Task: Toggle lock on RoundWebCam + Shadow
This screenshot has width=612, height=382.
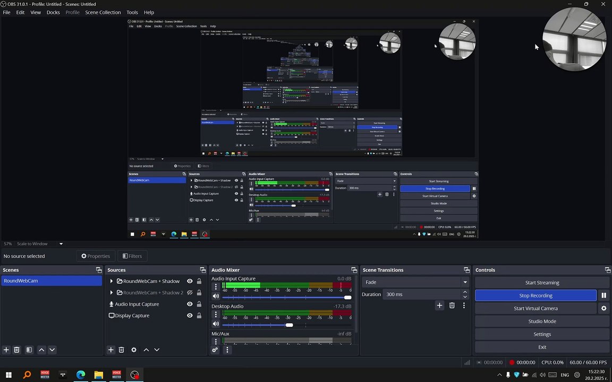Action: pos(199,281)
